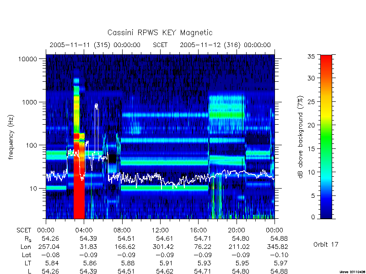This screenshot has width=366, height=274.
Task: Click the plot title 'Cassini RPWS KEY Magnetic'
Action: tap(160, 32)
